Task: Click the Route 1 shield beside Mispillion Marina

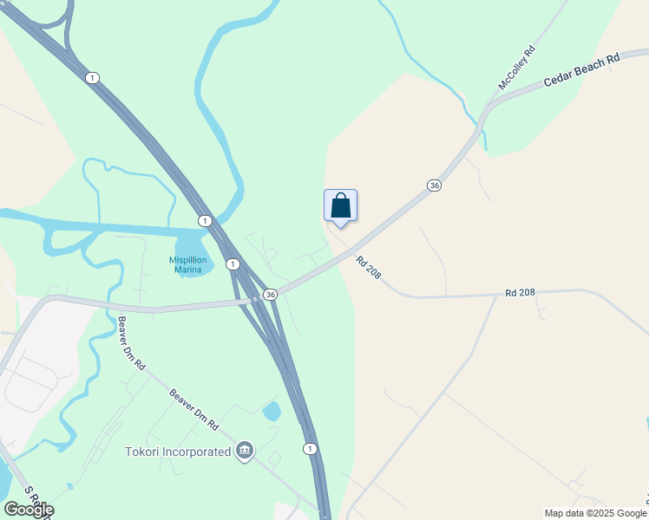Action: [x=233, y=264]
